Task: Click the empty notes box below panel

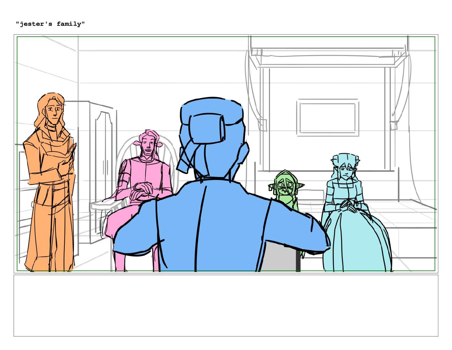Action: [226, 305]
